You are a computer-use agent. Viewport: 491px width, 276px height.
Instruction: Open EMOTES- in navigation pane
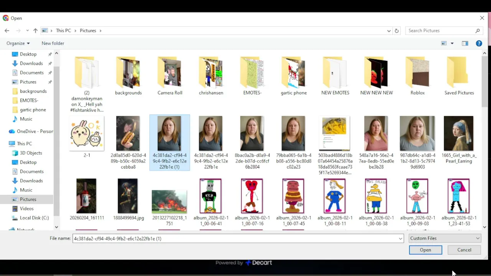click(x=29, y=100)
